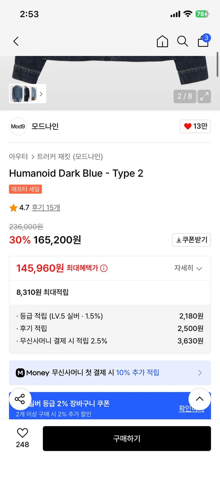Image resolution: width=220 pixels, height=477 pixels.
Task: Go back using the back arrow
Action: [x=16, y=41]
